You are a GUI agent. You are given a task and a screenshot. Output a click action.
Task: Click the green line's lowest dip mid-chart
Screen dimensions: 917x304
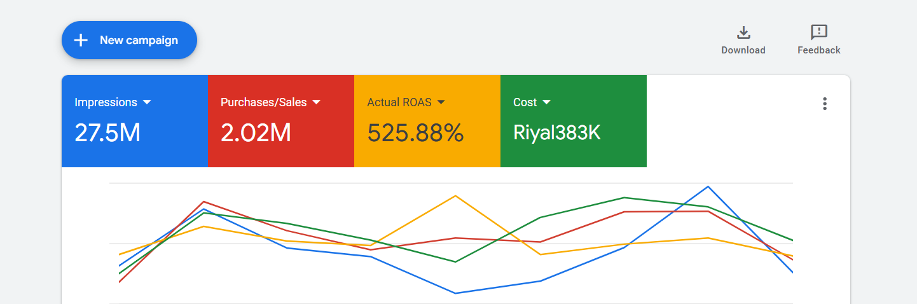(455, 261)
